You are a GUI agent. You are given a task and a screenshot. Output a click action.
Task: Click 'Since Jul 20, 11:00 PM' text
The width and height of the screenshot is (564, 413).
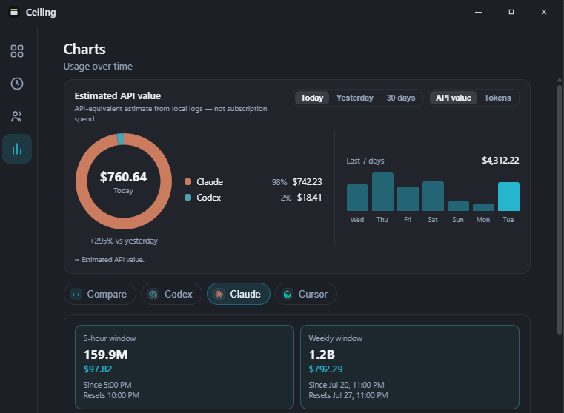346,385
